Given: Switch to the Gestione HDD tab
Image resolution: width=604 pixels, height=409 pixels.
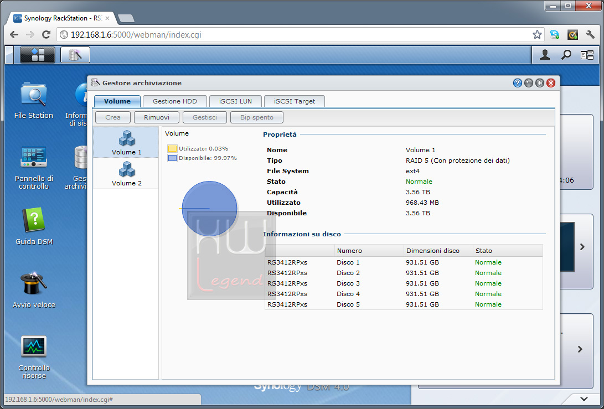Looking at the screenshot, I should click(x=175, y=101).
